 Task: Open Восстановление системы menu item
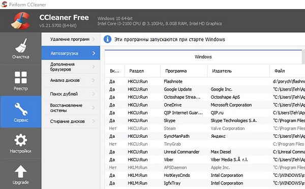coord(71,108)
